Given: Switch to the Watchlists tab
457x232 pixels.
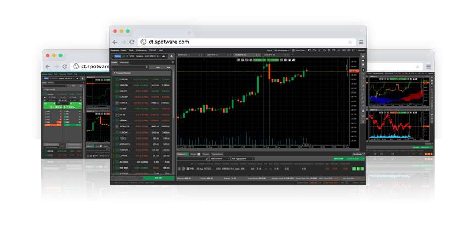Looking at the screenshot, I should pos(124,62).
